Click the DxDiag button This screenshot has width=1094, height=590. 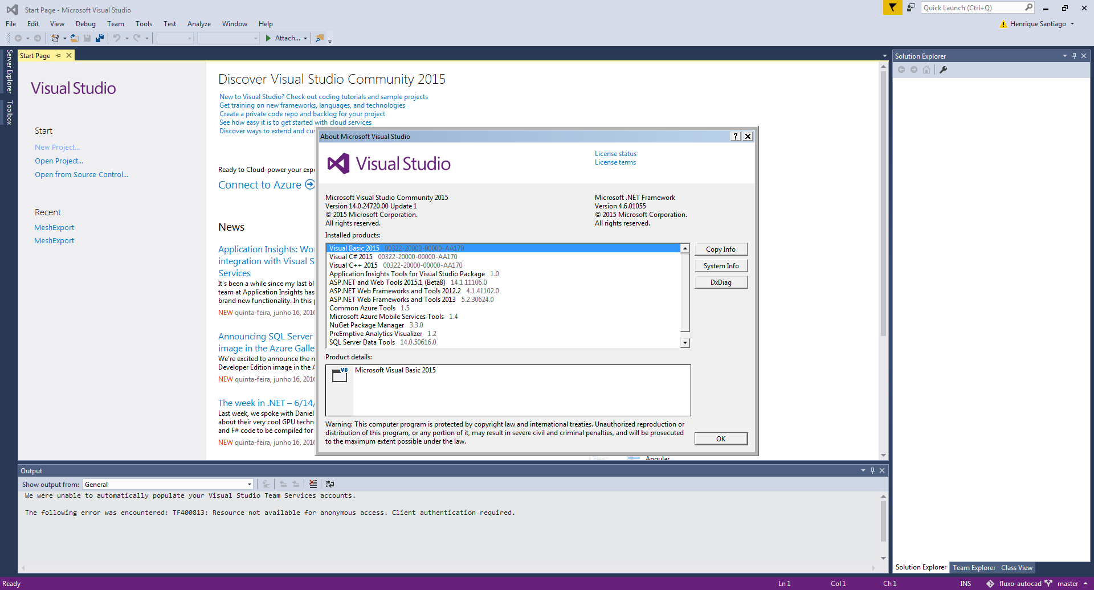point(721,282)
